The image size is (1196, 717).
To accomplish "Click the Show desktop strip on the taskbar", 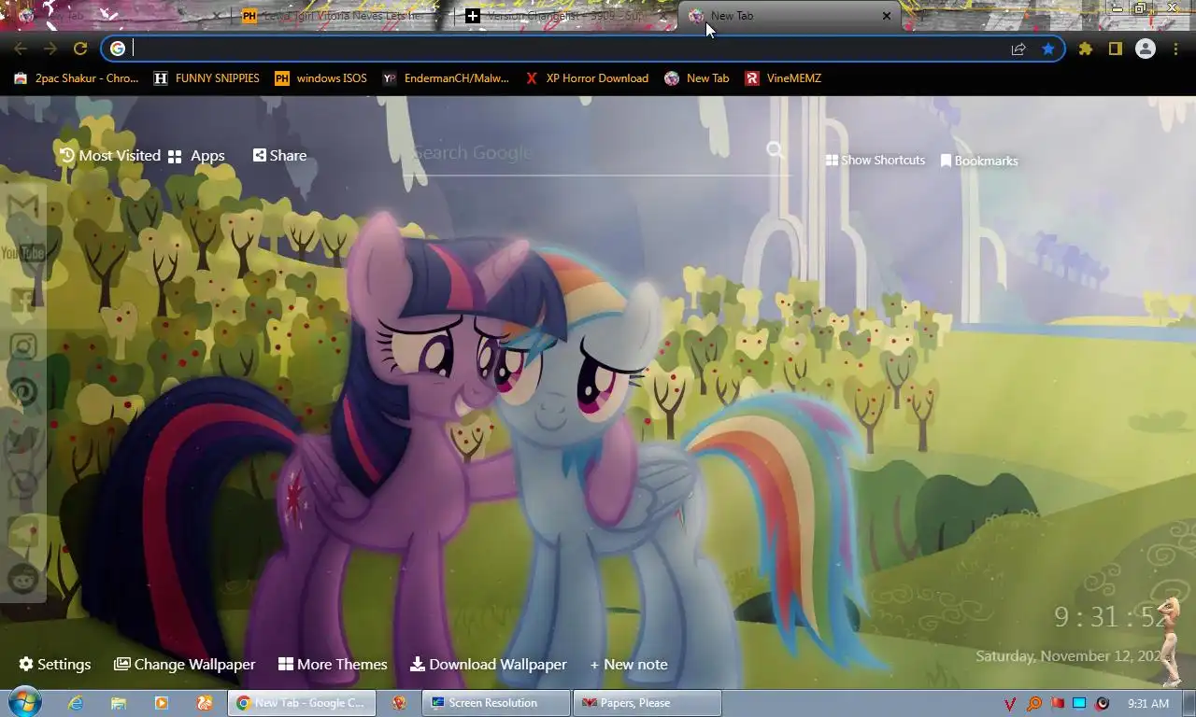I will click(x=1189, y=703).
